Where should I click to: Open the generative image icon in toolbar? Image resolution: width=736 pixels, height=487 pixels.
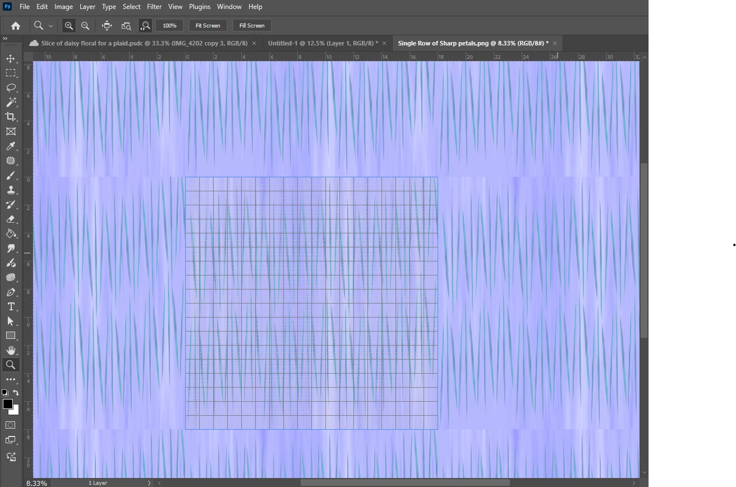coord(11,457)
